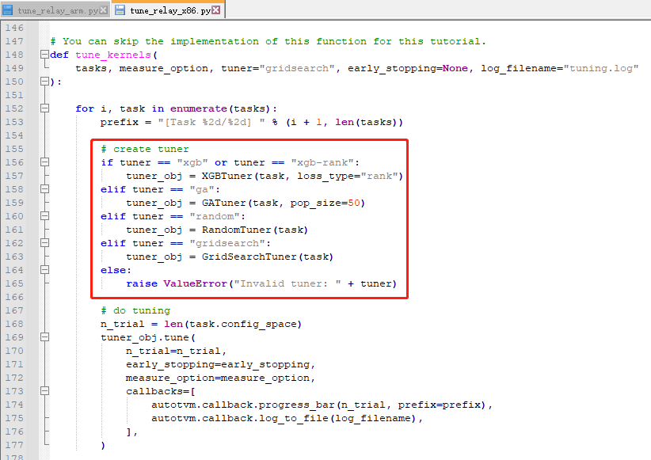The height and width of the screenshot is (460, 651).
Task: Click RandomTuner on line 161
Action: [237, 230]
